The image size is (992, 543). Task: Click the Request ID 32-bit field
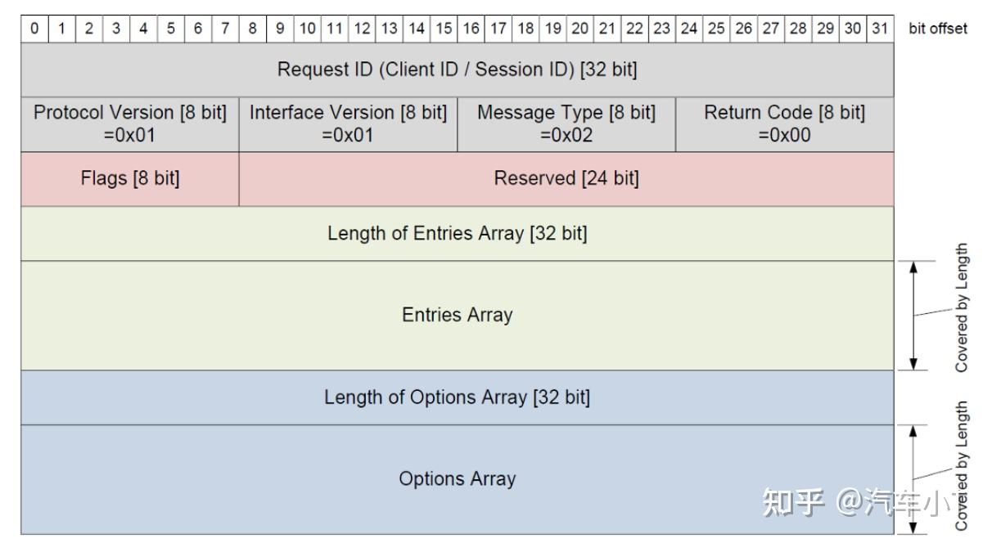[457, 70]
